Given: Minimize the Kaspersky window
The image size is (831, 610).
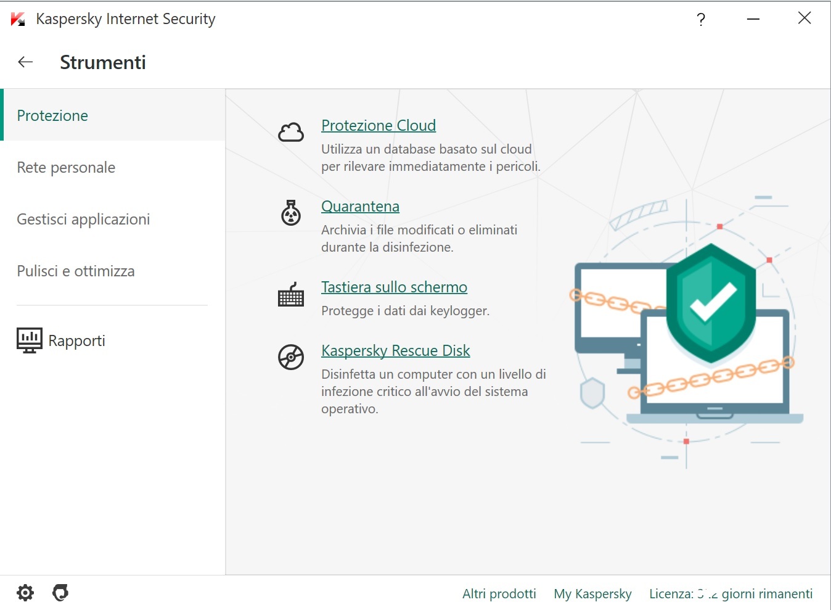Looking at the screenshot, I should pyautogui.click(x=753, y=19).
